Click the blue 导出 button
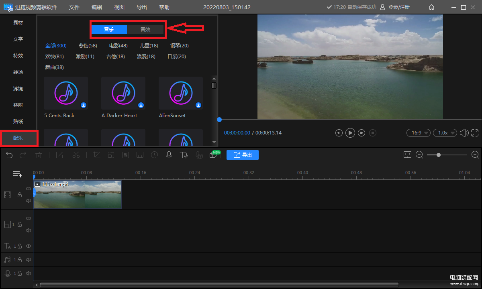This screenshot has height=289, width=482. (242, 155)
